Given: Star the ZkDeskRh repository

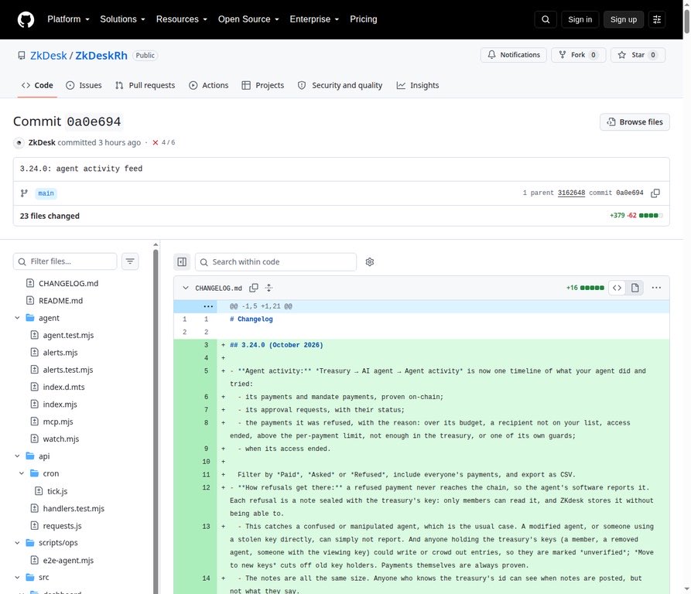Looking at the screenshot, I should [x=638, y=55].
